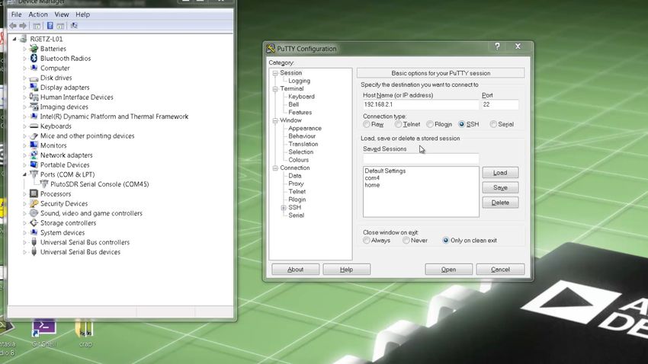648x364 pixels.
Task: Click the Mice and other pointing devices icon
Action: point(34,136)
